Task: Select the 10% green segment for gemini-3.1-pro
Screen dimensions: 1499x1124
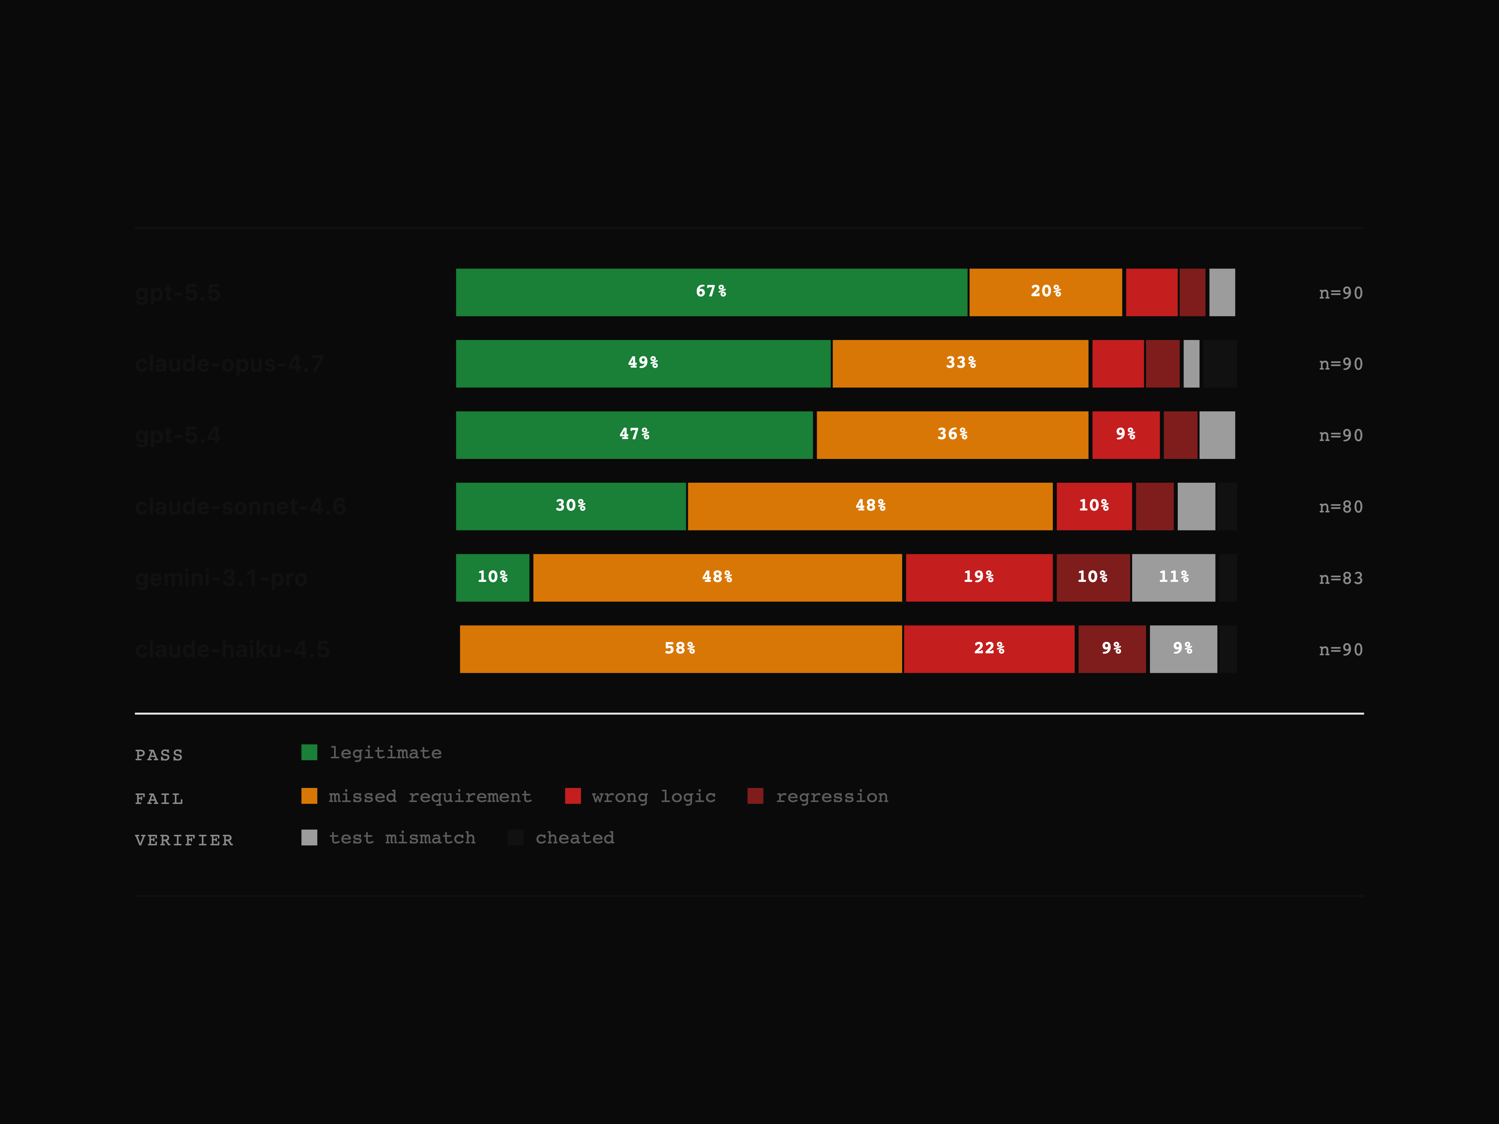Action: pos(493,578)
